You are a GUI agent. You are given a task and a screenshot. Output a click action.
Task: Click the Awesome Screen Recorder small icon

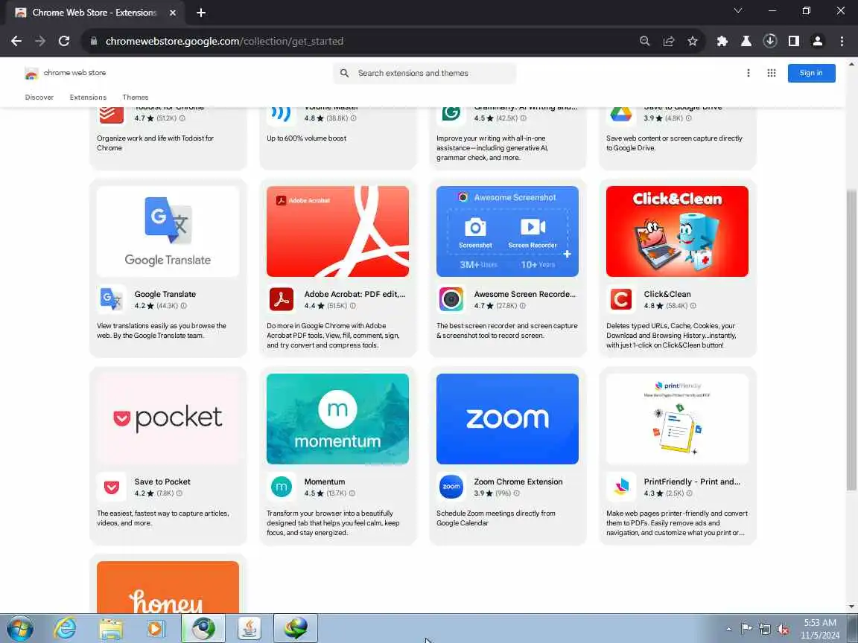click(451, 299)
